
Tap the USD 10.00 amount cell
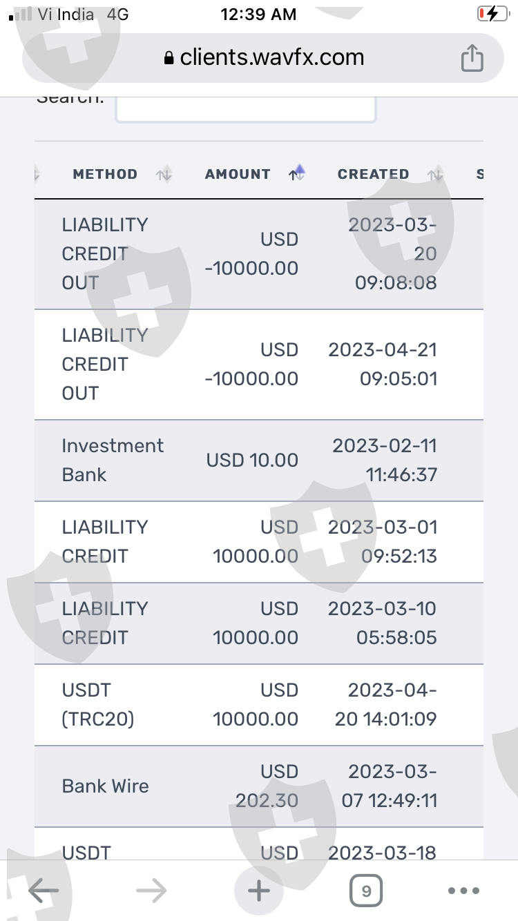click(x=252, y=460)
